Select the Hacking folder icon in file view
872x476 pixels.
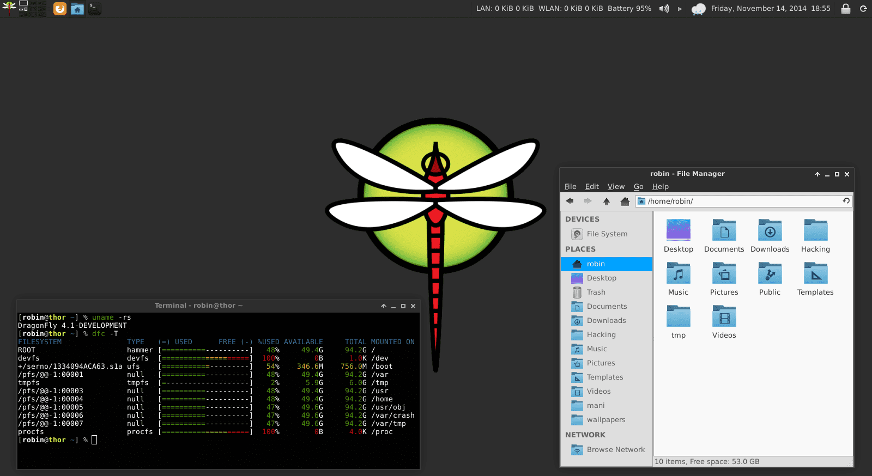point(816,230)
